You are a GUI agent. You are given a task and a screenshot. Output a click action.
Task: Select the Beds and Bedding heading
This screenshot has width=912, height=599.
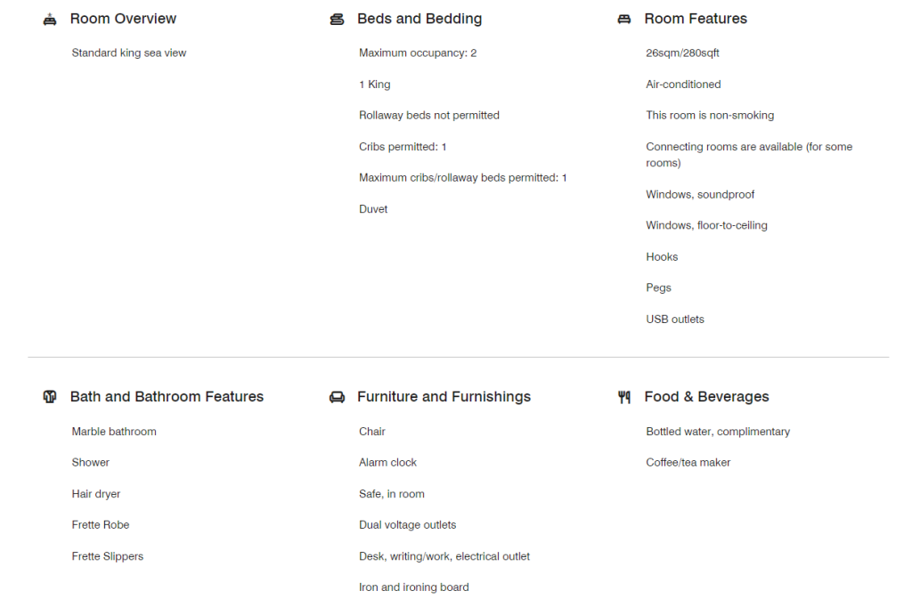coord(419,19)
